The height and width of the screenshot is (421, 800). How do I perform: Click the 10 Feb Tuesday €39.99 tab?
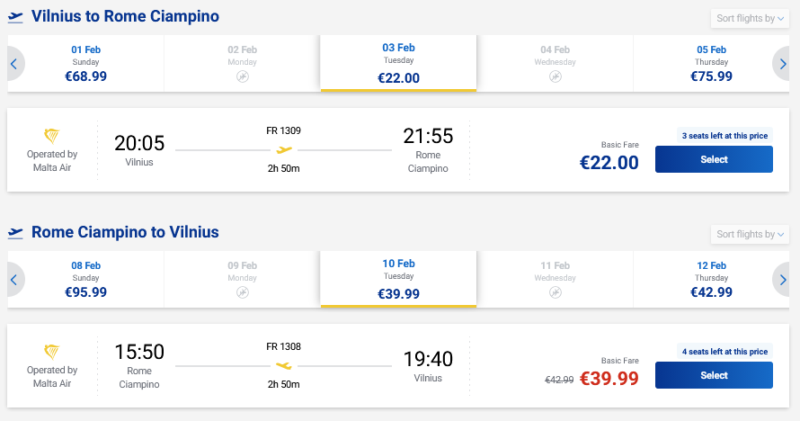[x=398, y=280]
